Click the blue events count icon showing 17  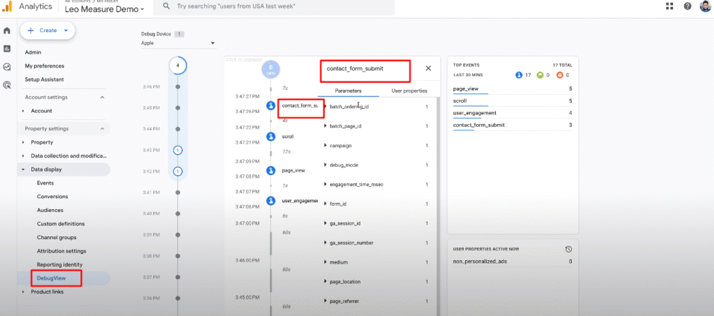tap(519, 75)
